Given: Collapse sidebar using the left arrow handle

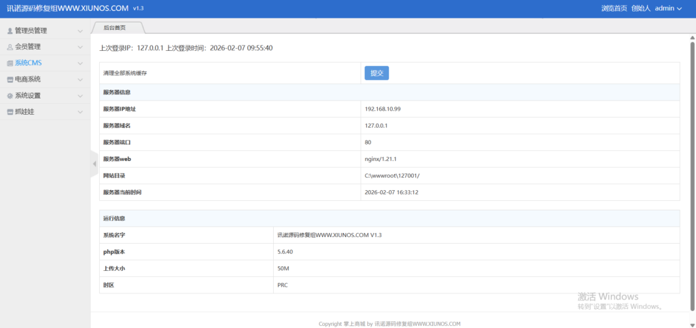Looking at the screenshot, I should pyautogui.click(x=94, y=164).
